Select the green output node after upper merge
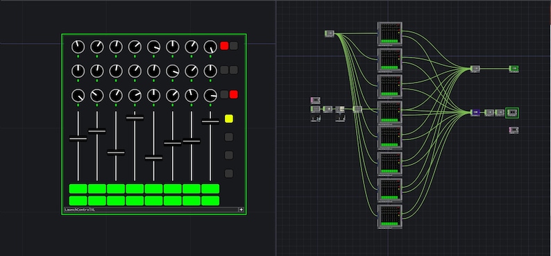 [x=514, y=69]
